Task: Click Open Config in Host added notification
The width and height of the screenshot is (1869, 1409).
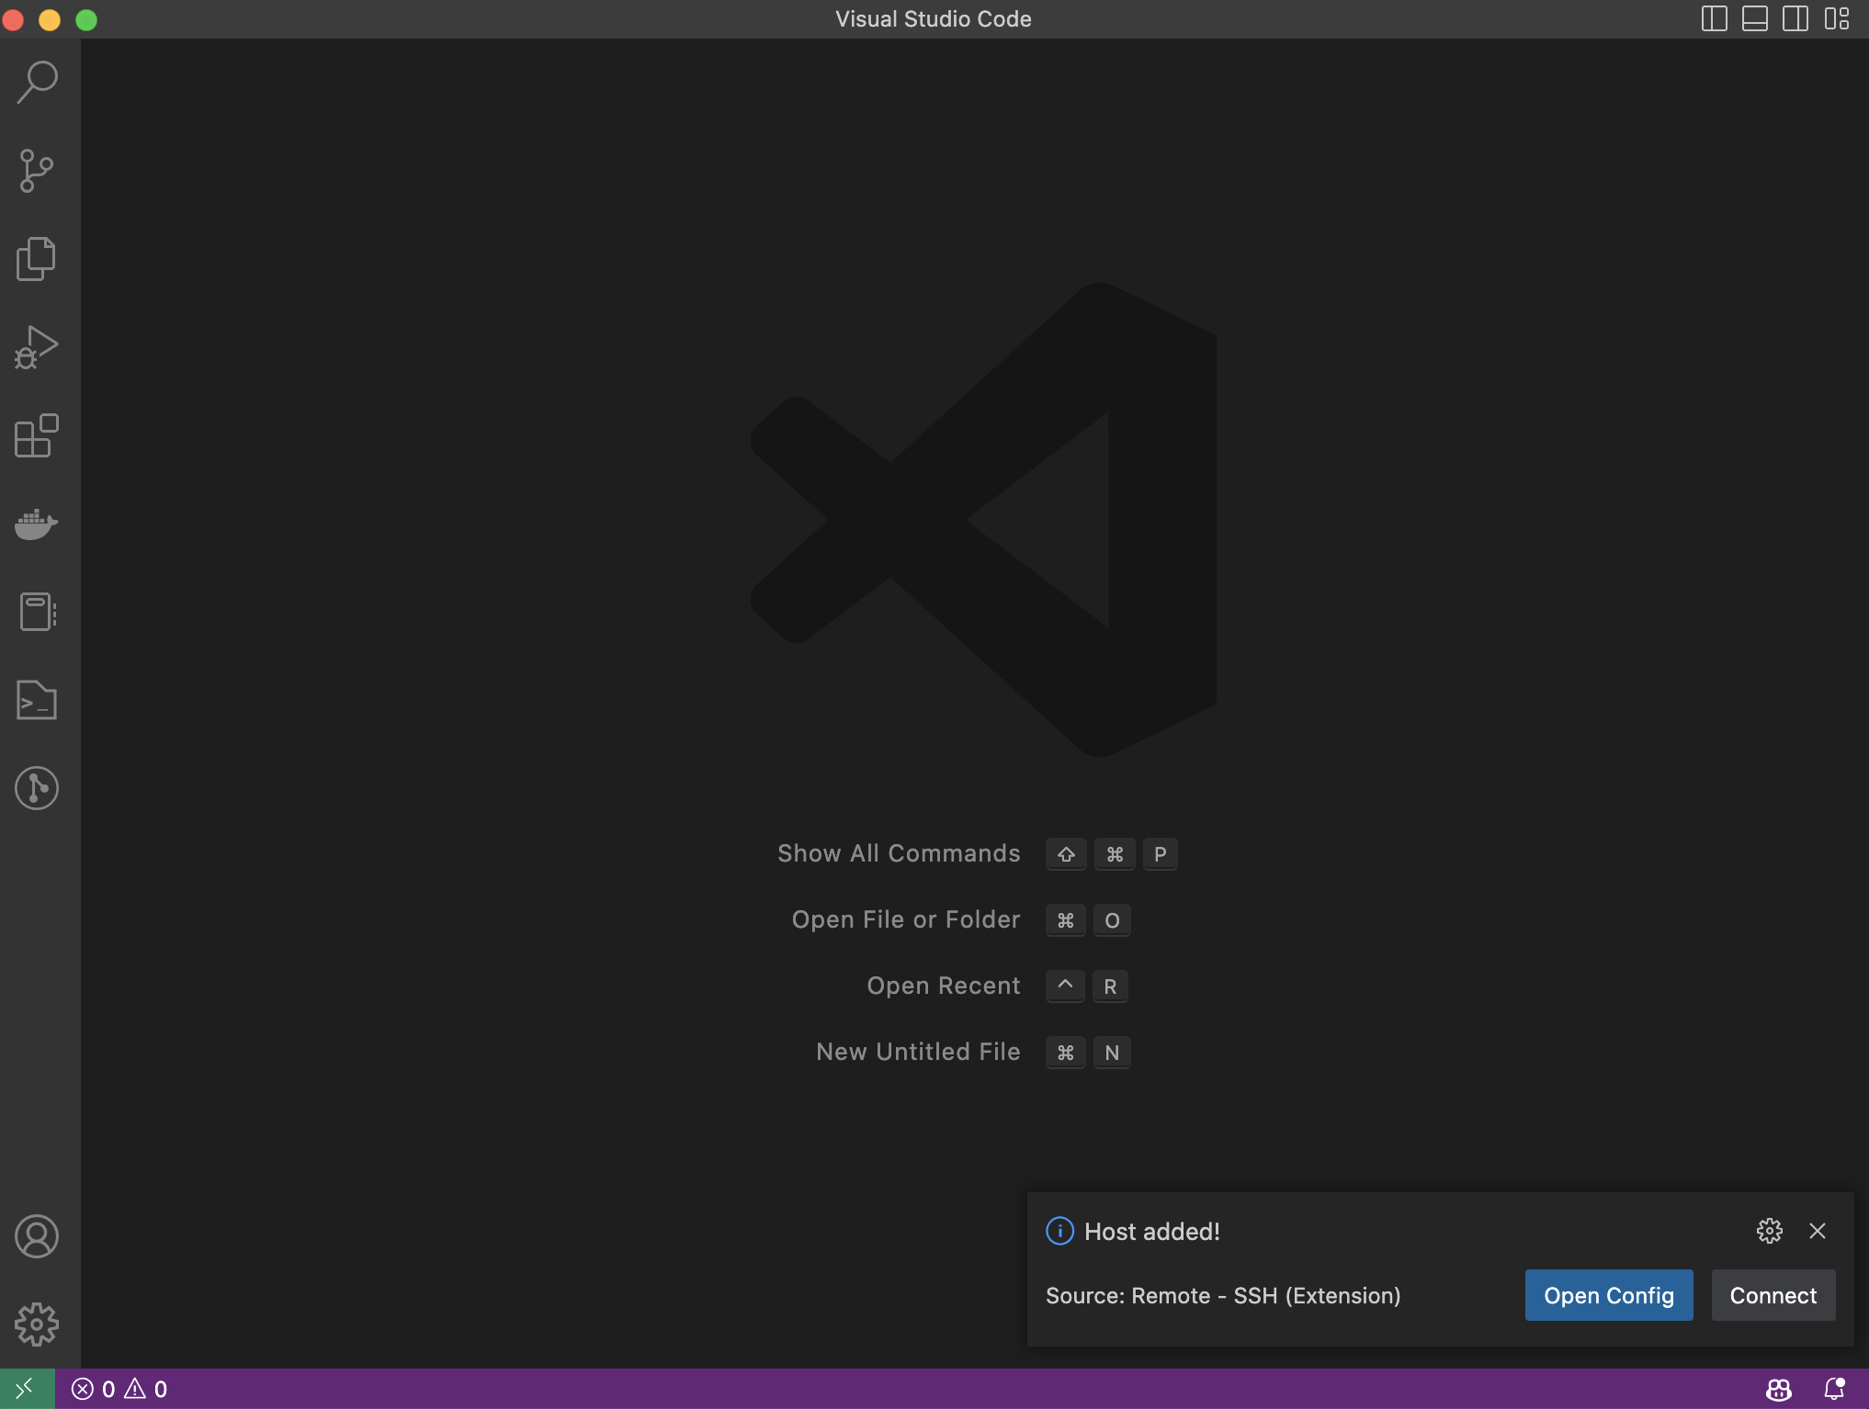Action: pos(1609,1295)
